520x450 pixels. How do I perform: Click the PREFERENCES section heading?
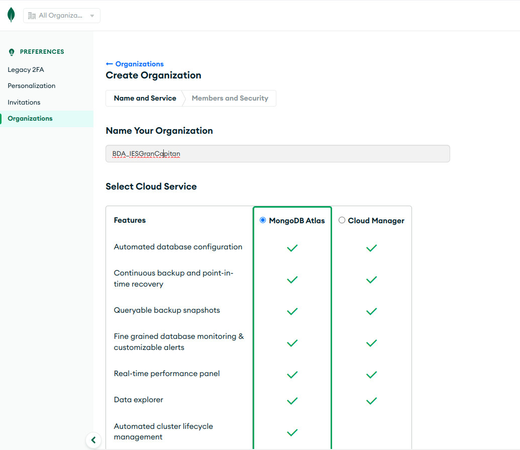pos(42,52)
